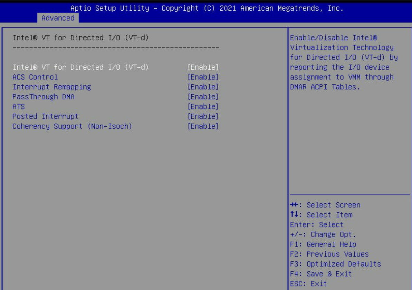Click the Interrupt Remapping setting label

click(51, 87)
